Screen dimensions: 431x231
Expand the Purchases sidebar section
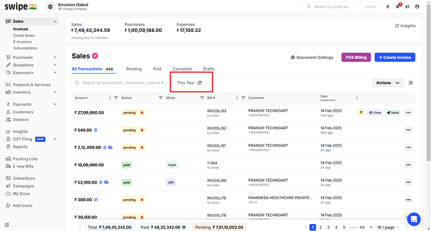(x=55, y=57)
